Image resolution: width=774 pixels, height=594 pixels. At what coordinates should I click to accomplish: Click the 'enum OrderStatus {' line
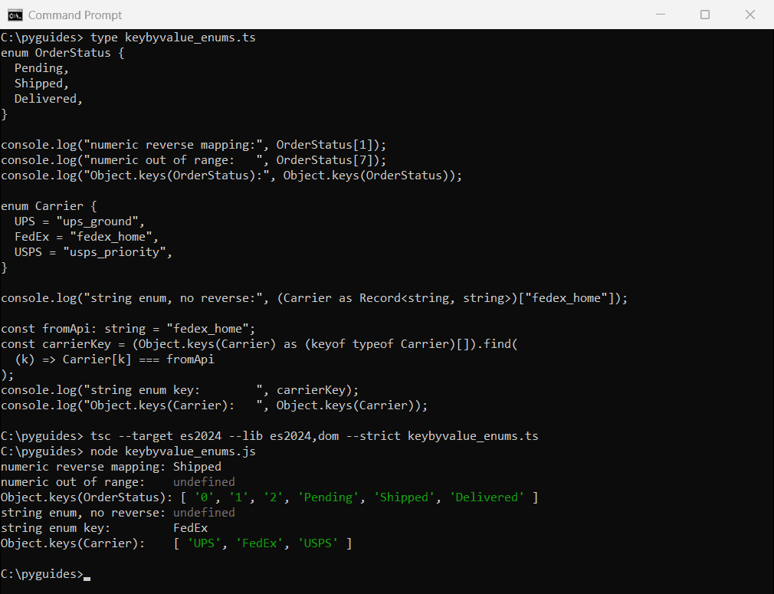pos(63,53)
